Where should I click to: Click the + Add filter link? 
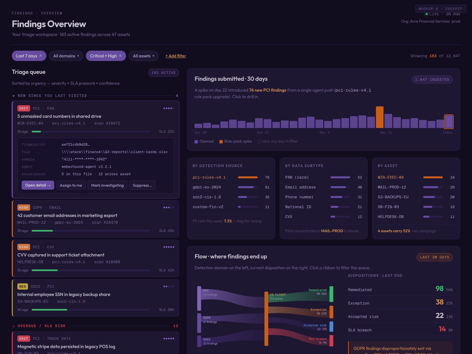click(x=176, y=56)
